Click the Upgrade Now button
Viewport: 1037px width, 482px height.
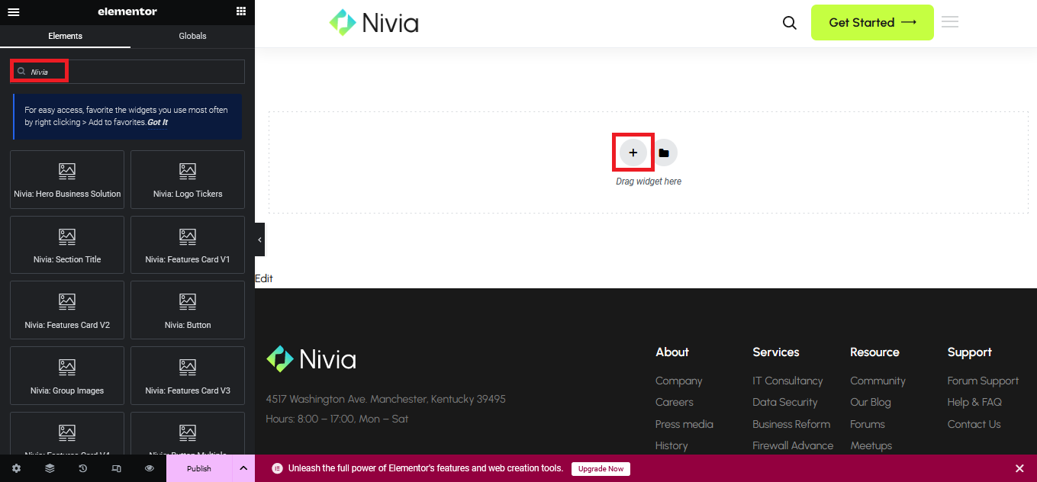coord(601,468)
